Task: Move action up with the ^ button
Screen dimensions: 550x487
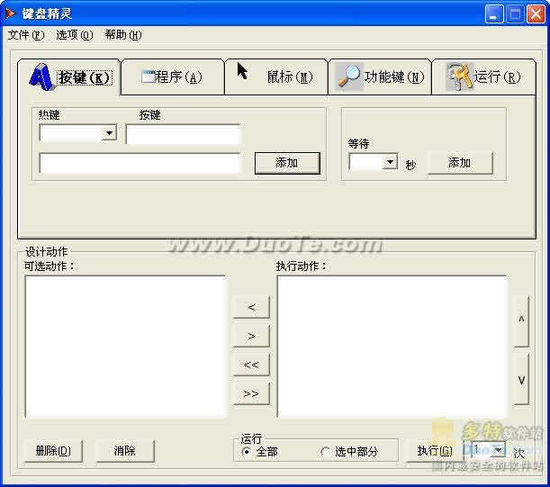Action: [521, 321]
